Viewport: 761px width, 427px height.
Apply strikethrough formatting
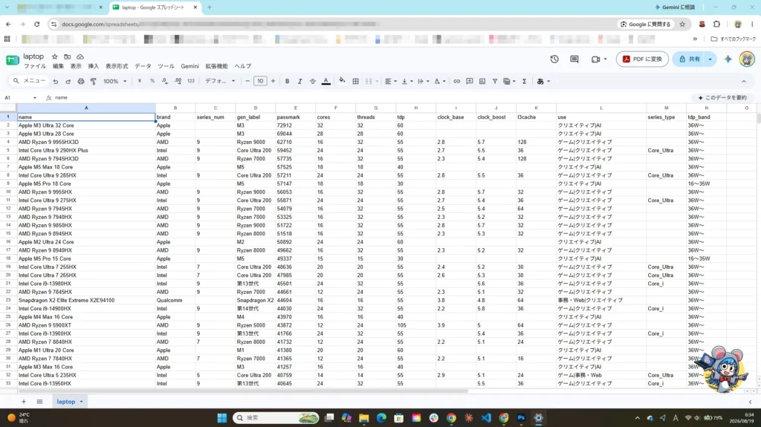tap(313, 82)
